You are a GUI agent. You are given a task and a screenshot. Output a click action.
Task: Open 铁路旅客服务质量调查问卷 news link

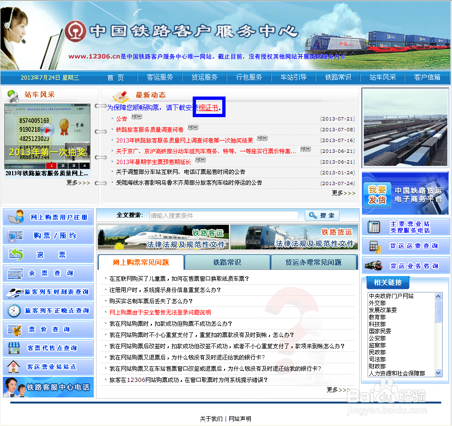point(150,130)
